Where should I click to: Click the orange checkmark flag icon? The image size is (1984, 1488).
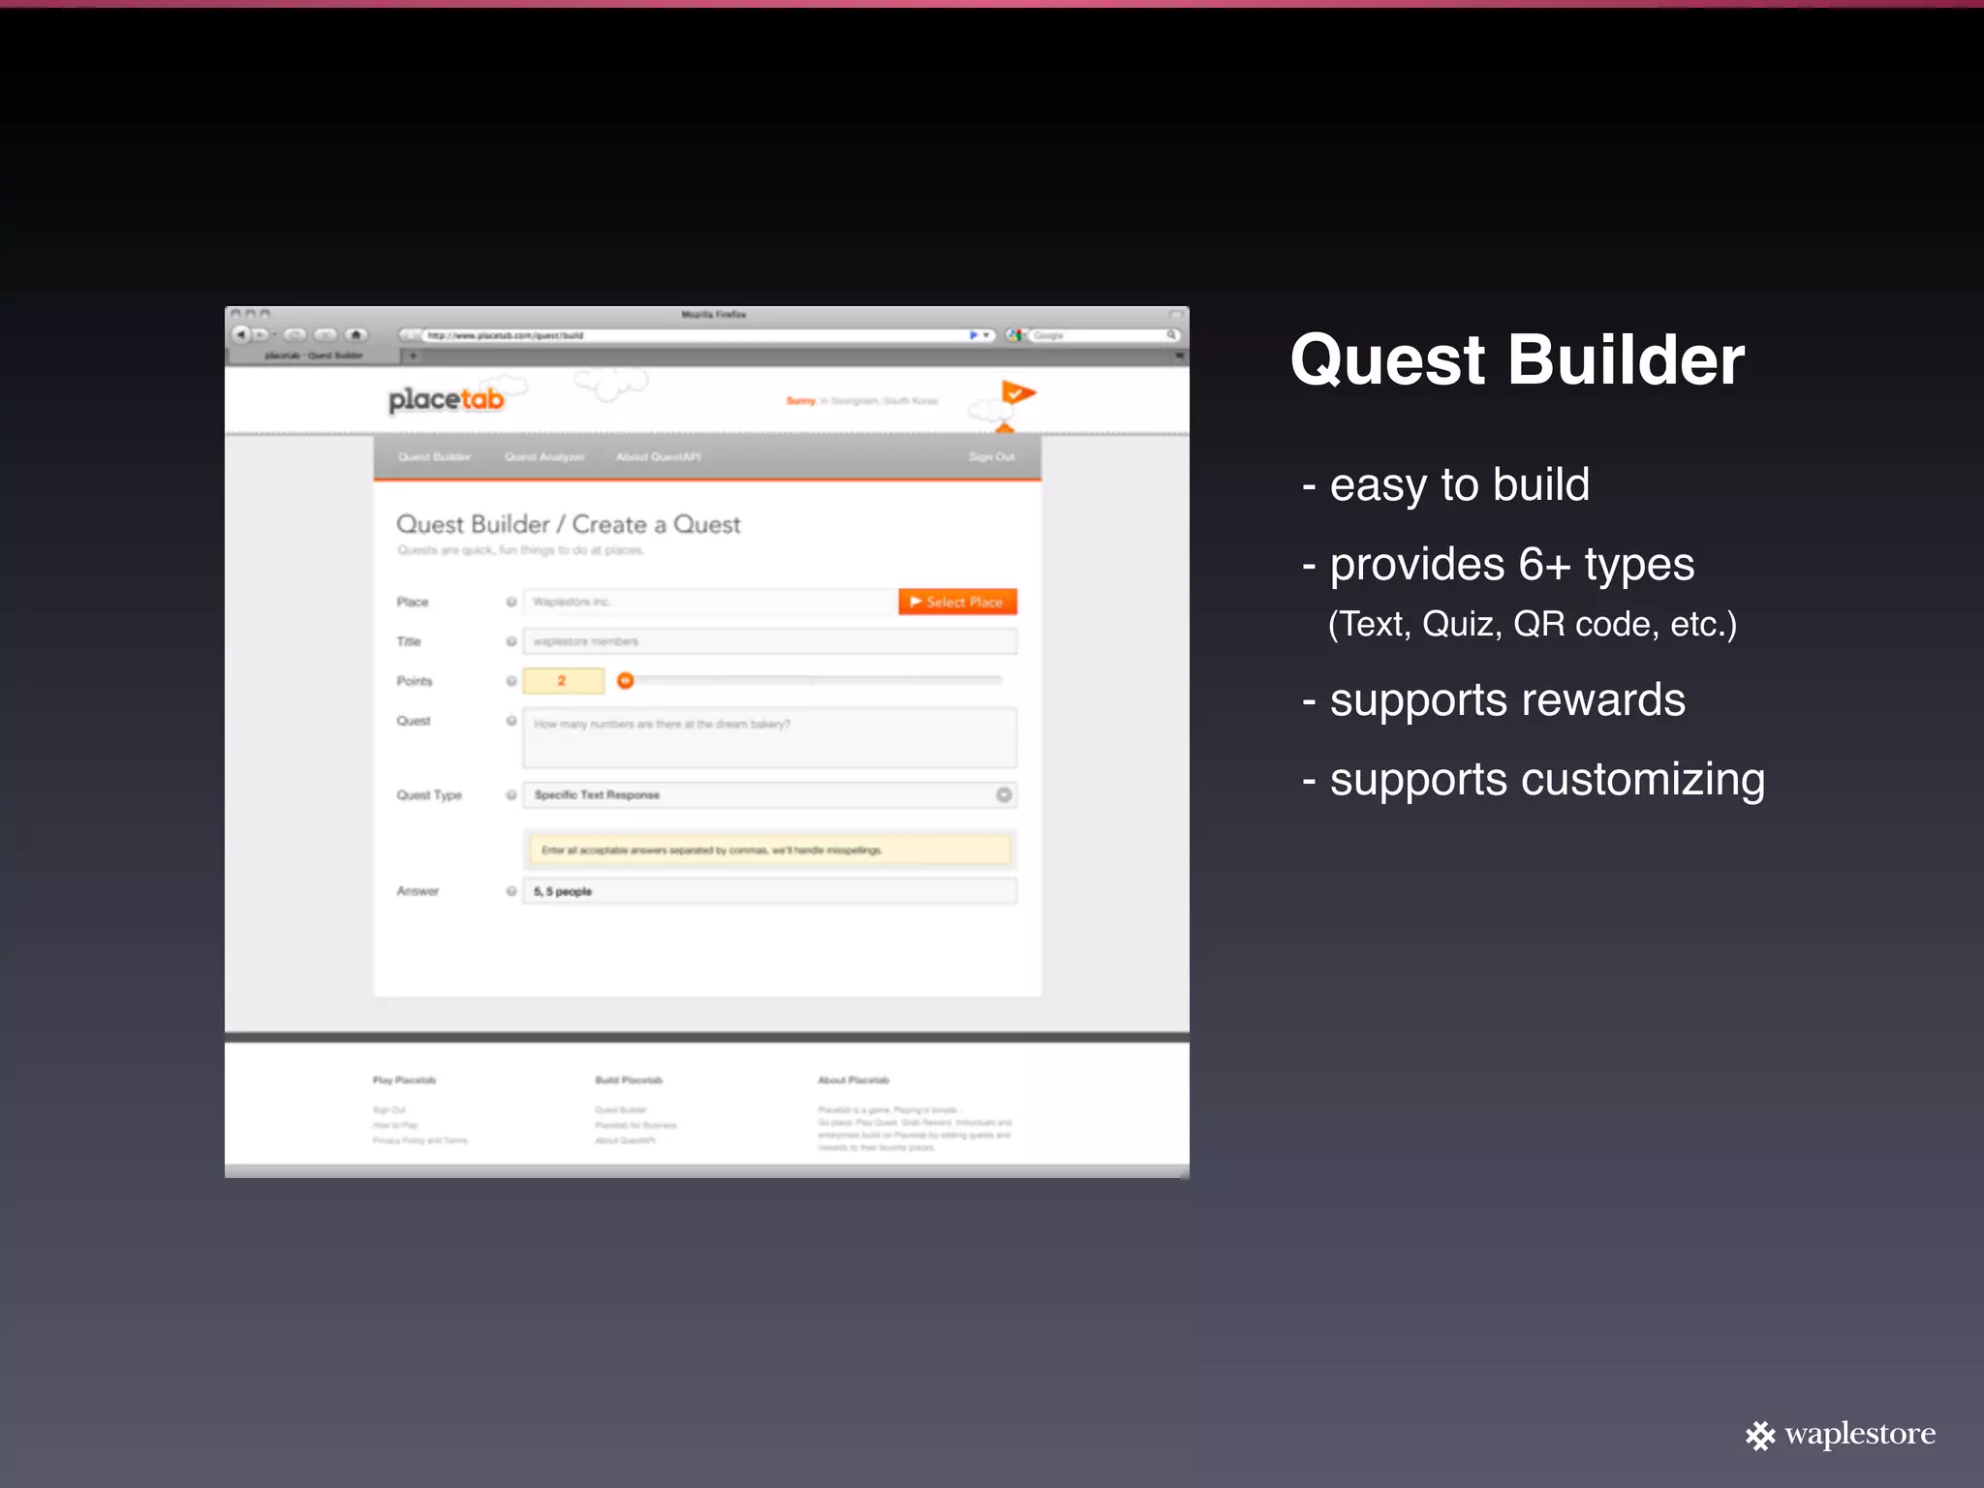coord(1017,392)
